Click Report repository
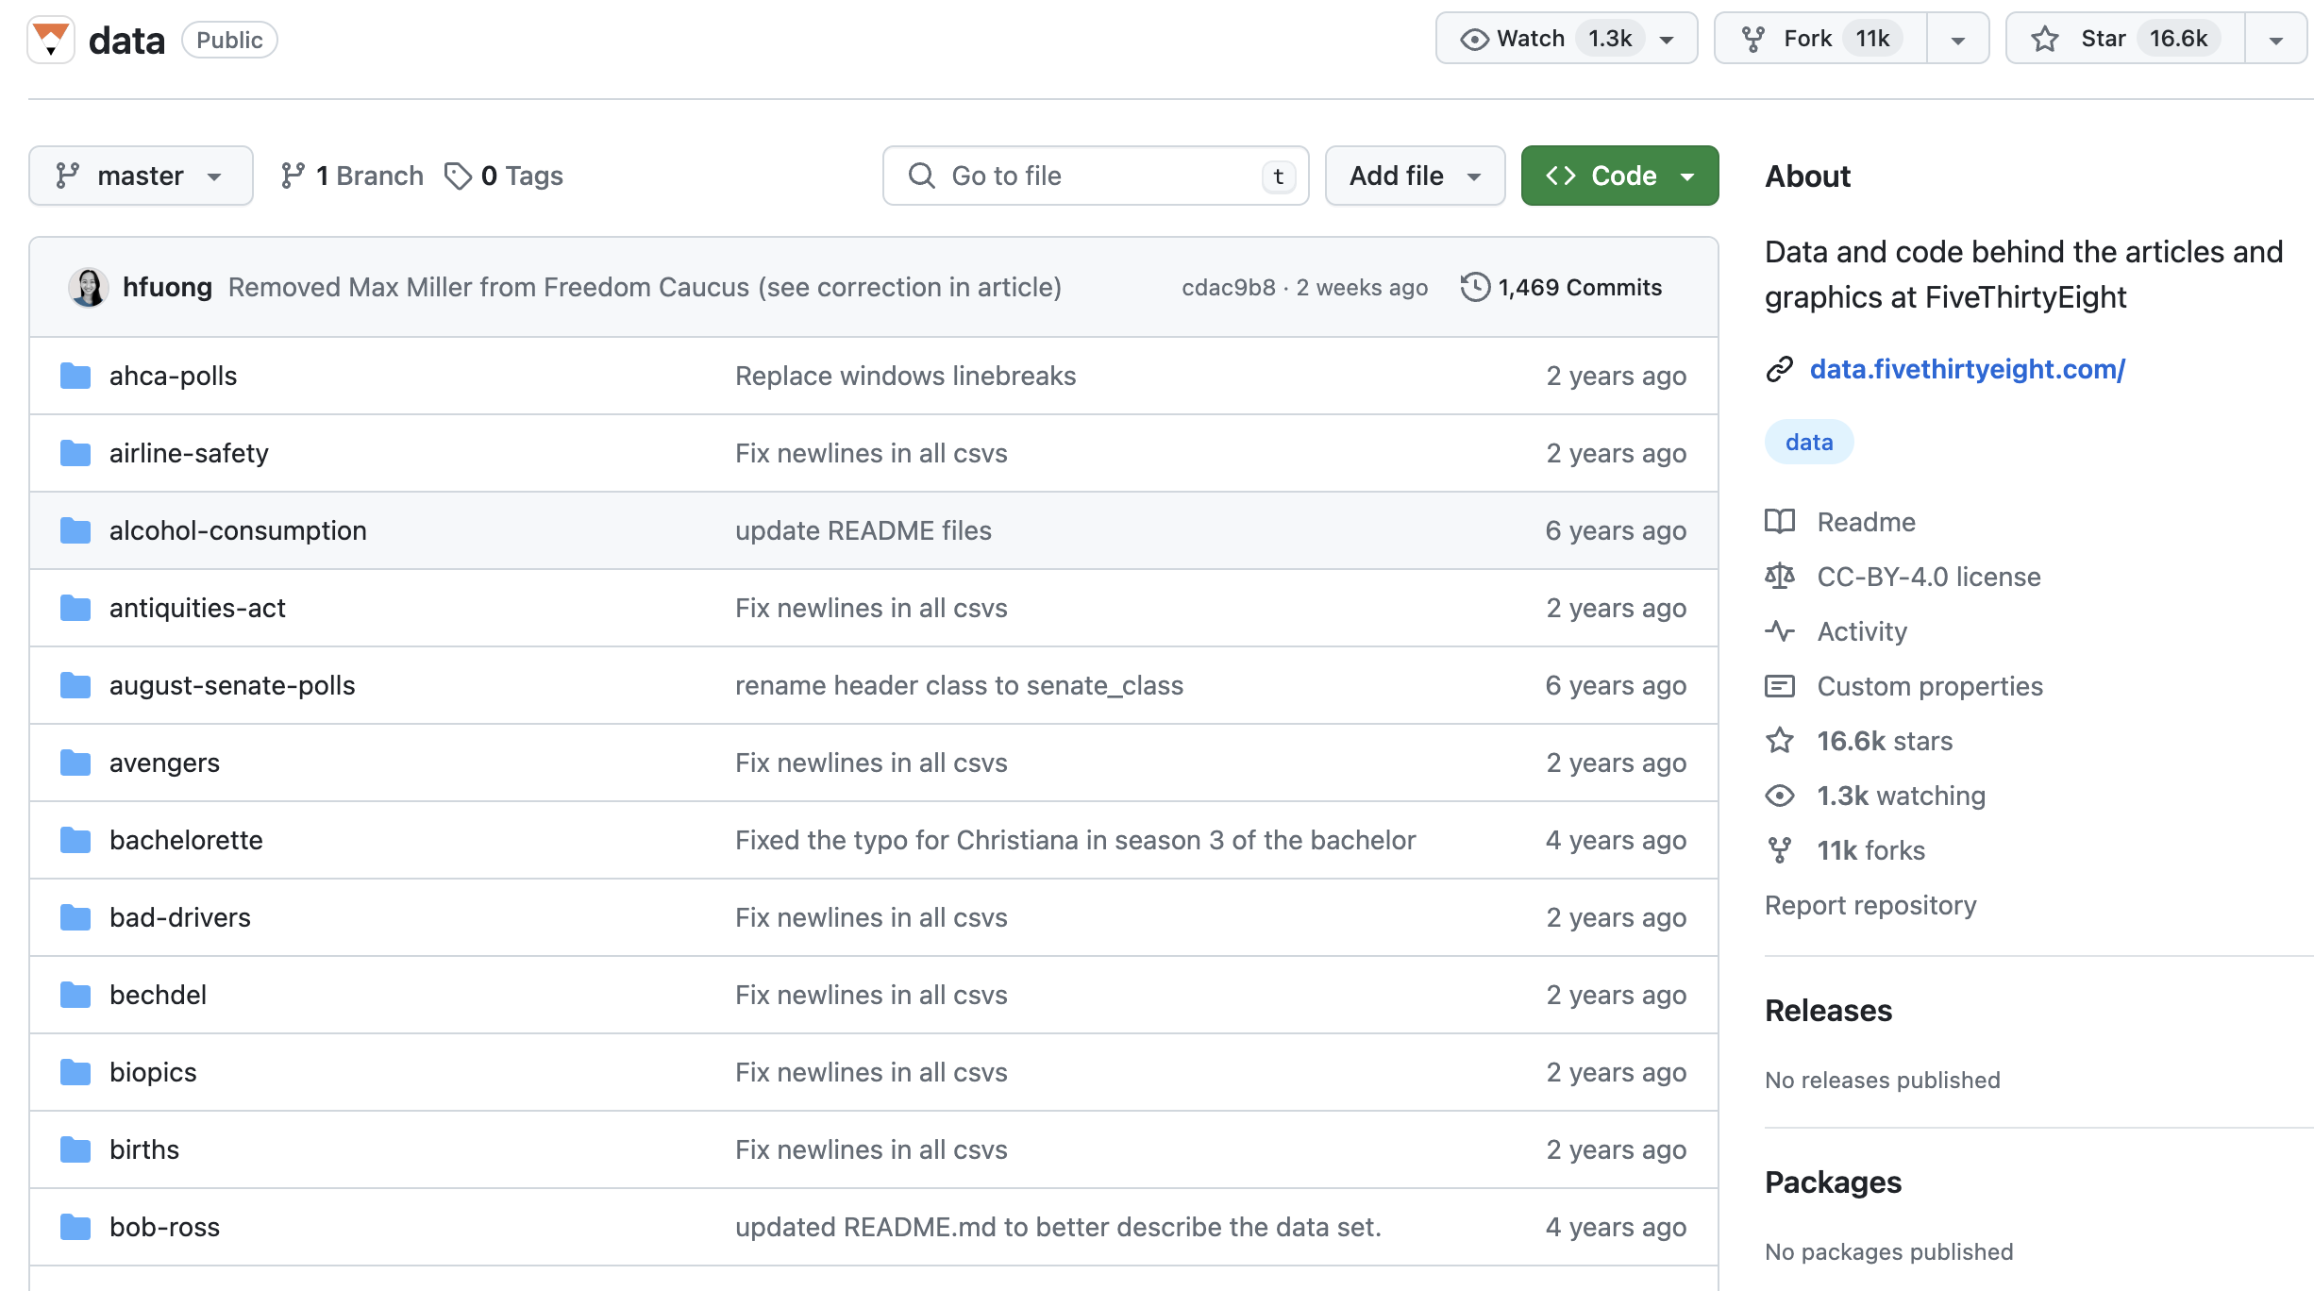 pyautogui.click(x=1870, y=904)
